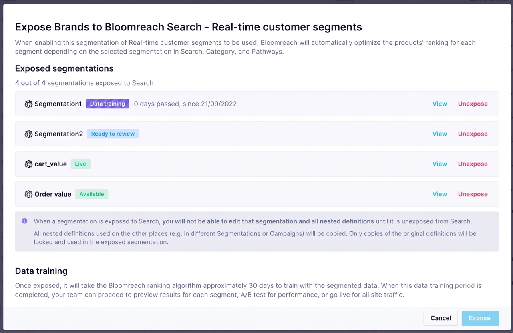The height and width of the screenshot is (333, 513).
Task: Click the info icon in the notice box
Action: [x=24, y=221]
